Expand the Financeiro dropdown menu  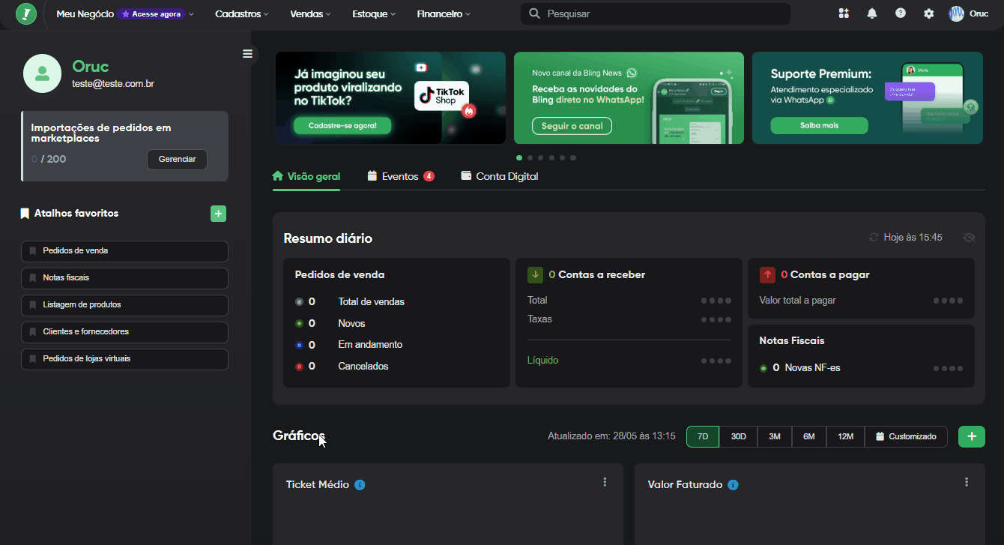[x=444, y=13]
